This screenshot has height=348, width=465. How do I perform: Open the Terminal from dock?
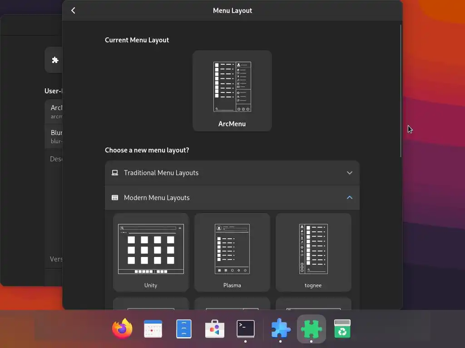(x=246, y=329)
